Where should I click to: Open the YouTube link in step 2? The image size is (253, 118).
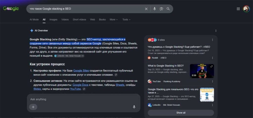pos(75,89)
